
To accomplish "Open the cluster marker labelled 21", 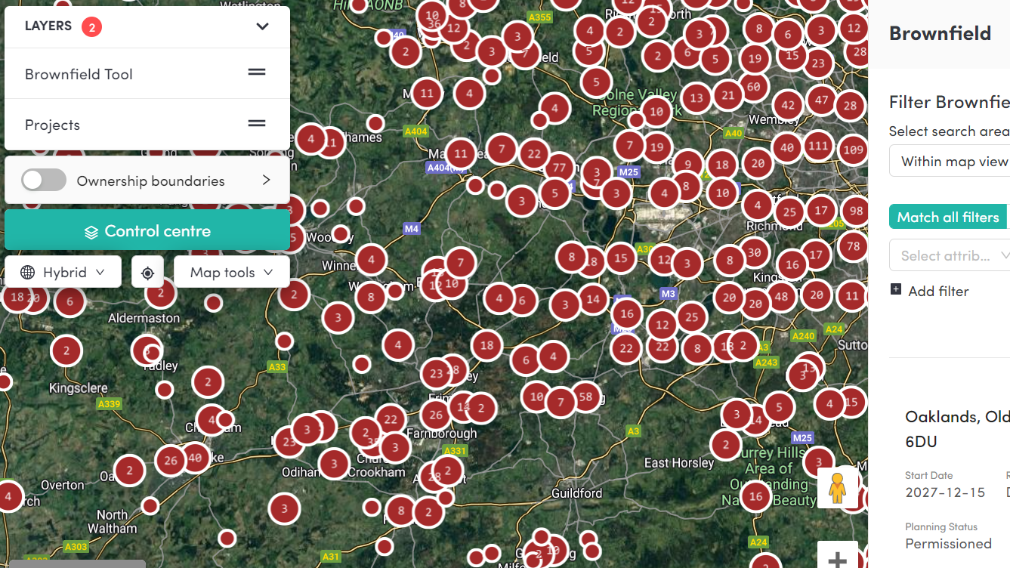I will click(728, 95).
